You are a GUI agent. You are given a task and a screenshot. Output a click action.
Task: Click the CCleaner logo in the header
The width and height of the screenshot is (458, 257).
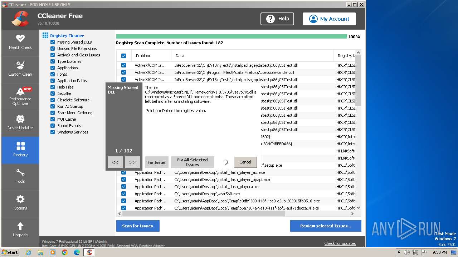[20, 19]
